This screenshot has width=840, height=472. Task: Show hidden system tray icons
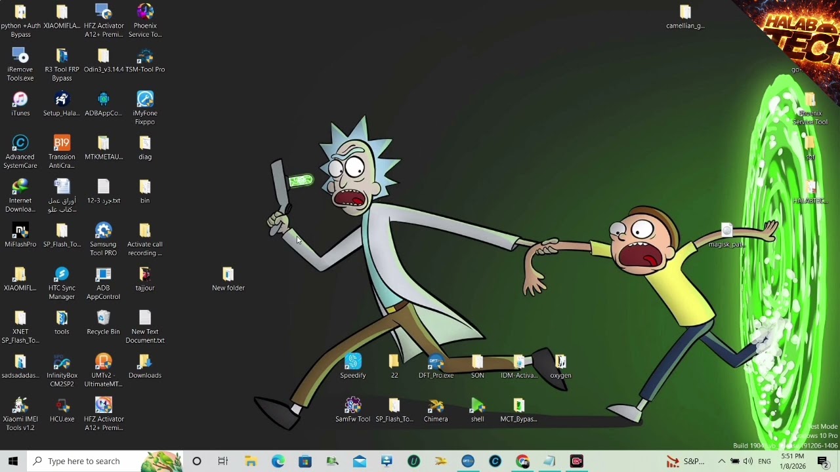coord(722,461)
